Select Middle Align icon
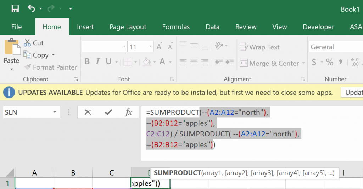This screenshot has height=189, width=363. pos(194,46)
